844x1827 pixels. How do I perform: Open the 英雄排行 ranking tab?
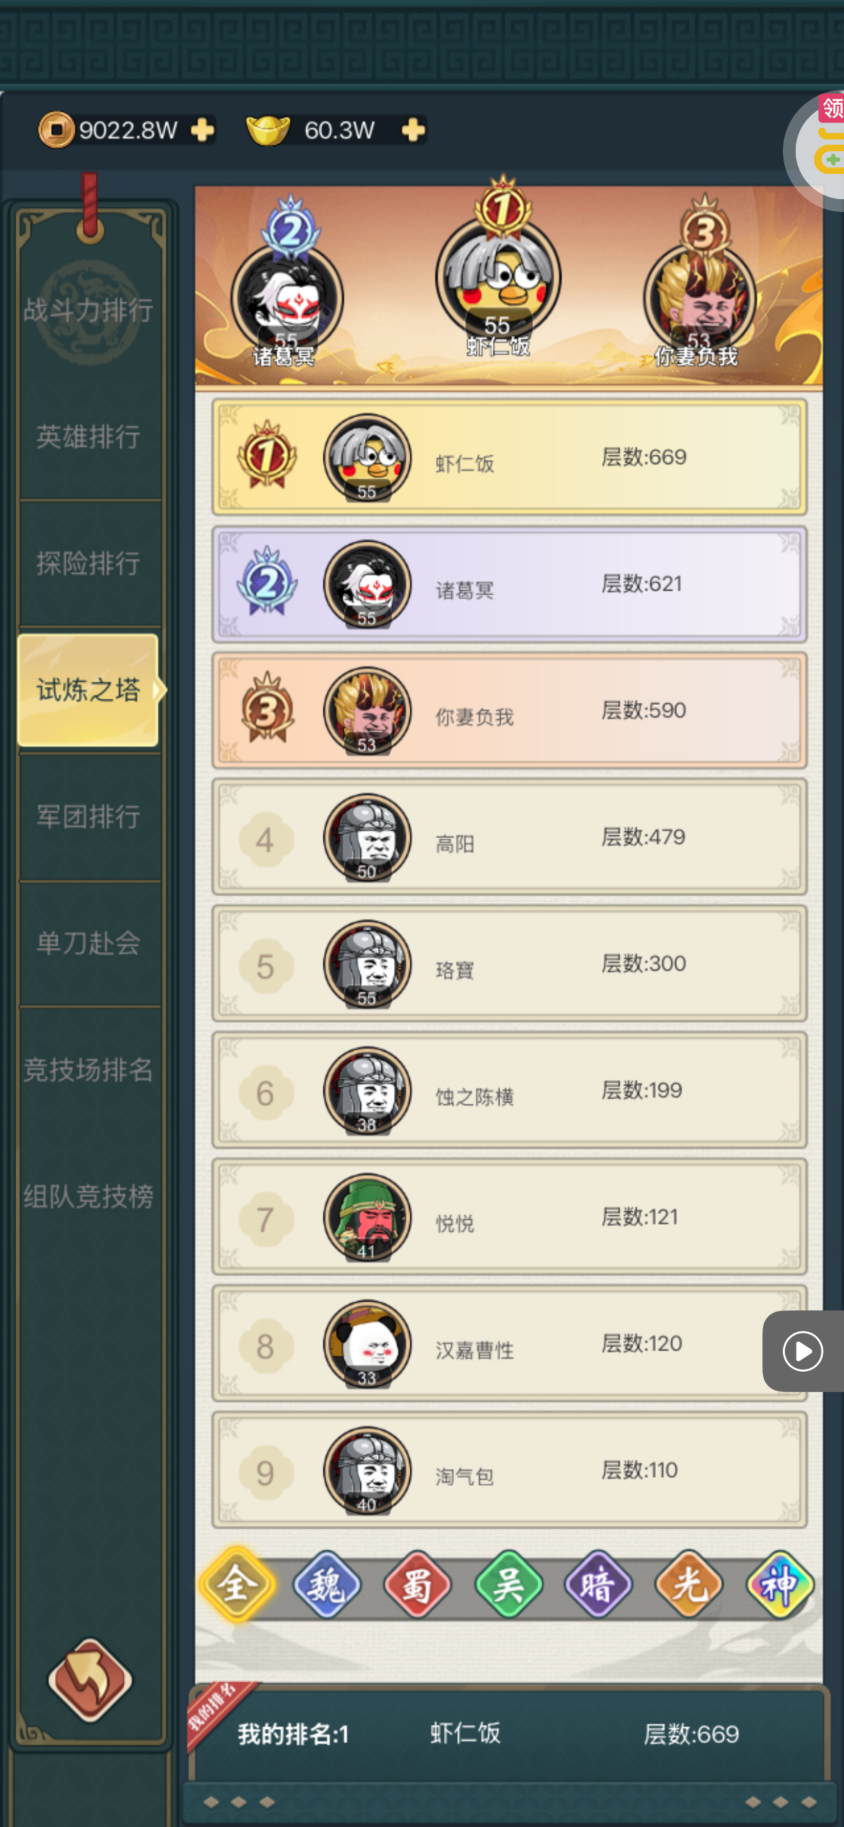[x=88, y=436]
